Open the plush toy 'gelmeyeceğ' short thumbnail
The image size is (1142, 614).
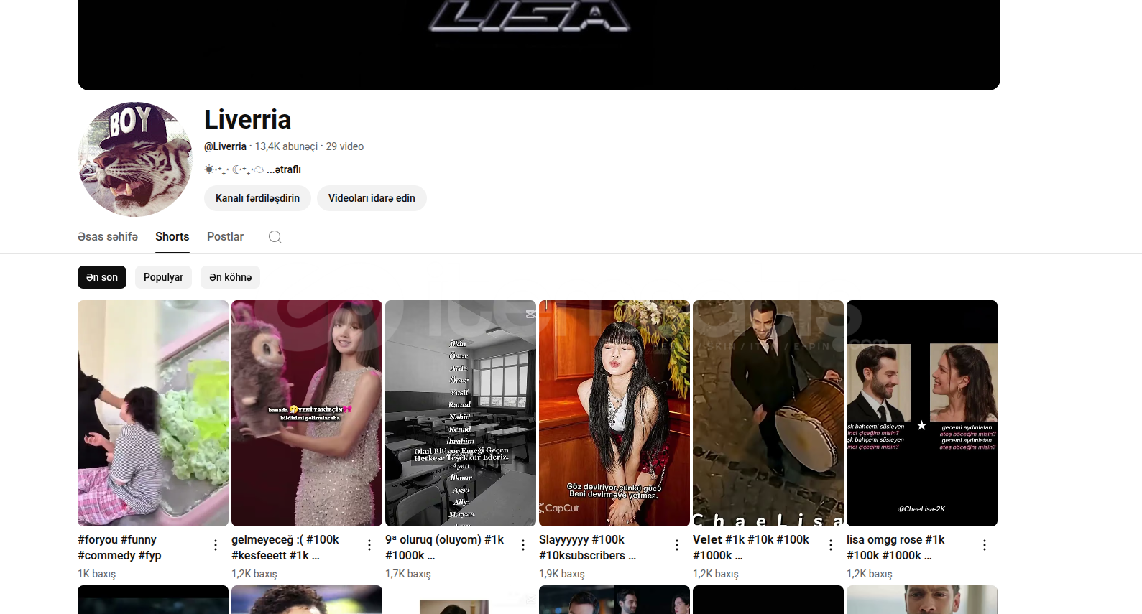coord(307,413)
